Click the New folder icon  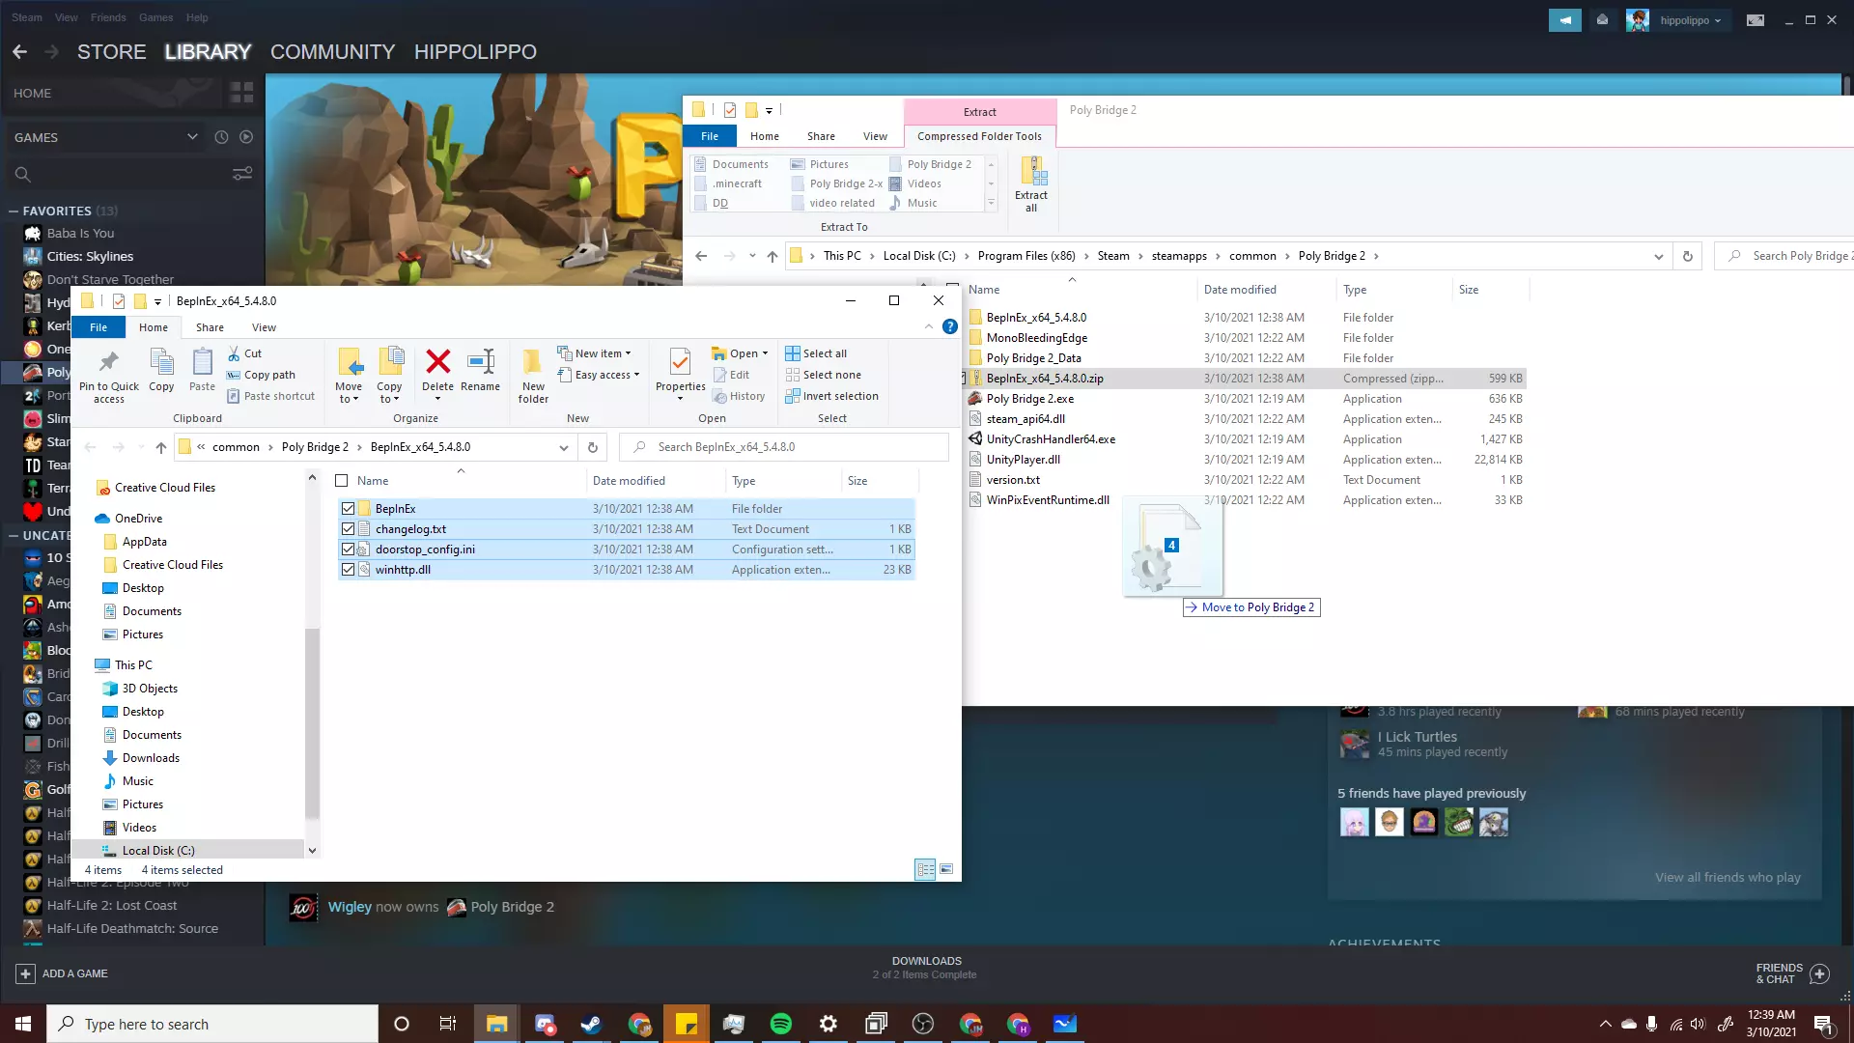[x=533, y=363]
